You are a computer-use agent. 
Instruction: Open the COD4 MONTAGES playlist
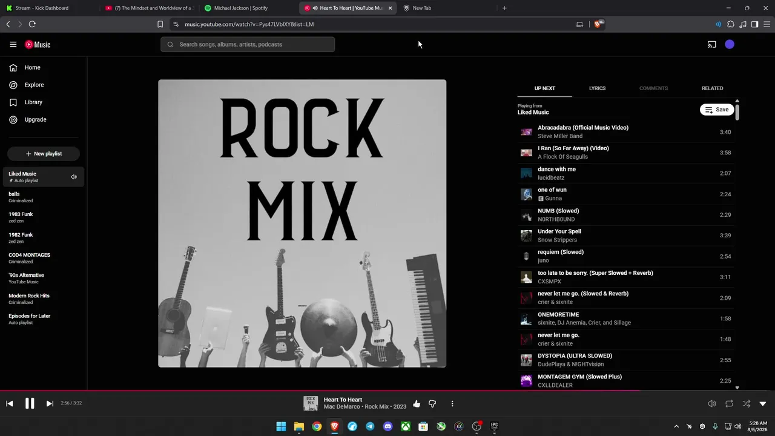44,258
